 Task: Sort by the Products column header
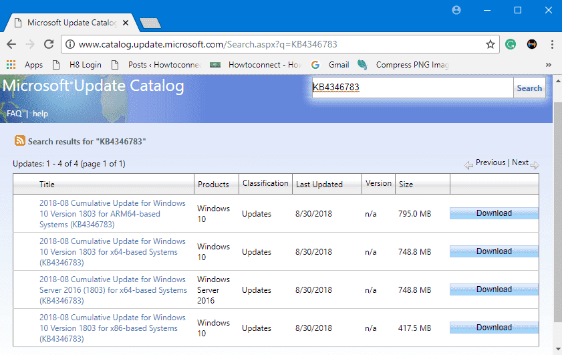pos(213,185)
